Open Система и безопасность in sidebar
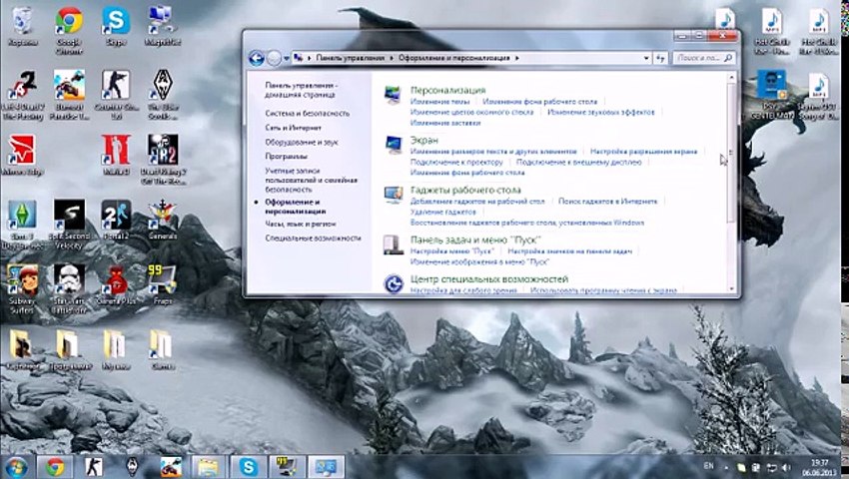The width and height of the screenshot is (849, 479). pyautogui.click(x=307, y=113)
